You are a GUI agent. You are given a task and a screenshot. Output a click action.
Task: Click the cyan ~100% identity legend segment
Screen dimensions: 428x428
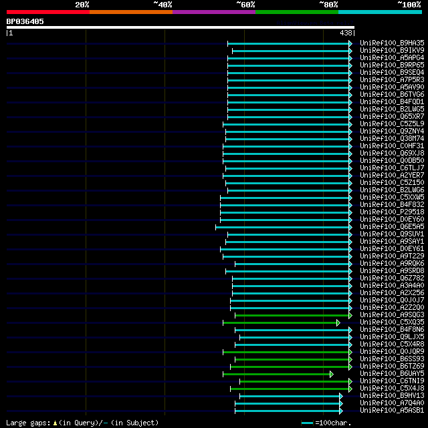[380, 12]
